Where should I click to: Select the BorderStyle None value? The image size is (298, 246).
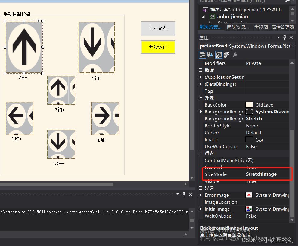(252, 126)
